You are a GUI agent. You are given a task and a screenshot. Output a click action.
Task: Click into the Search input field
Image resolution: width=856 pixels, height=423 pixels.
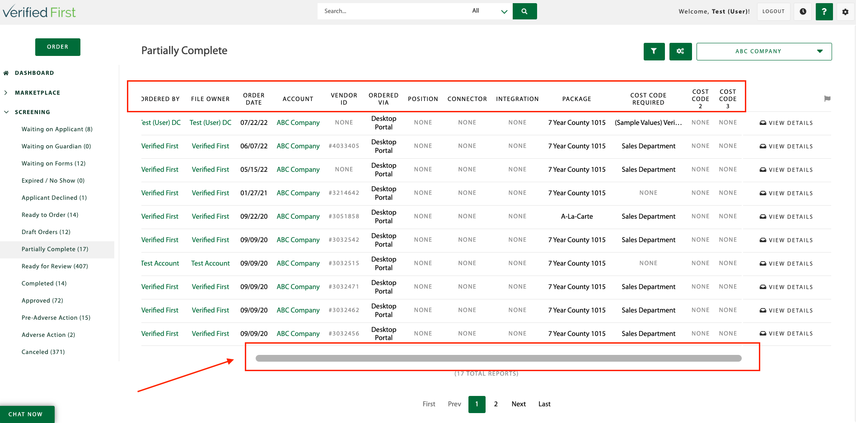pos(393,11)
